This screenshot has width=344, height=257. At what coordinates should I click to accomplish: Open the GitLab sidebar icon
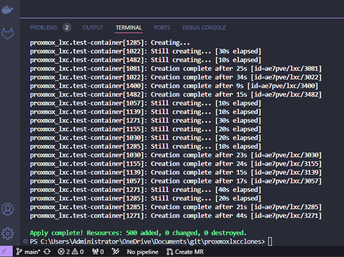pos(8,34)
